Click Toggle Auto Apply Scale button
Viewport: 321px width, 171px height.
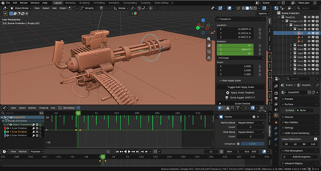(241, 87)
